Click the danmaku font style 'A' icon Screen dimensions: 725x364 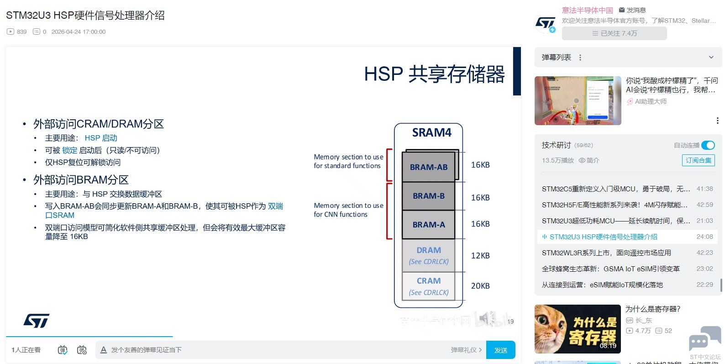(x=104, y=350)
